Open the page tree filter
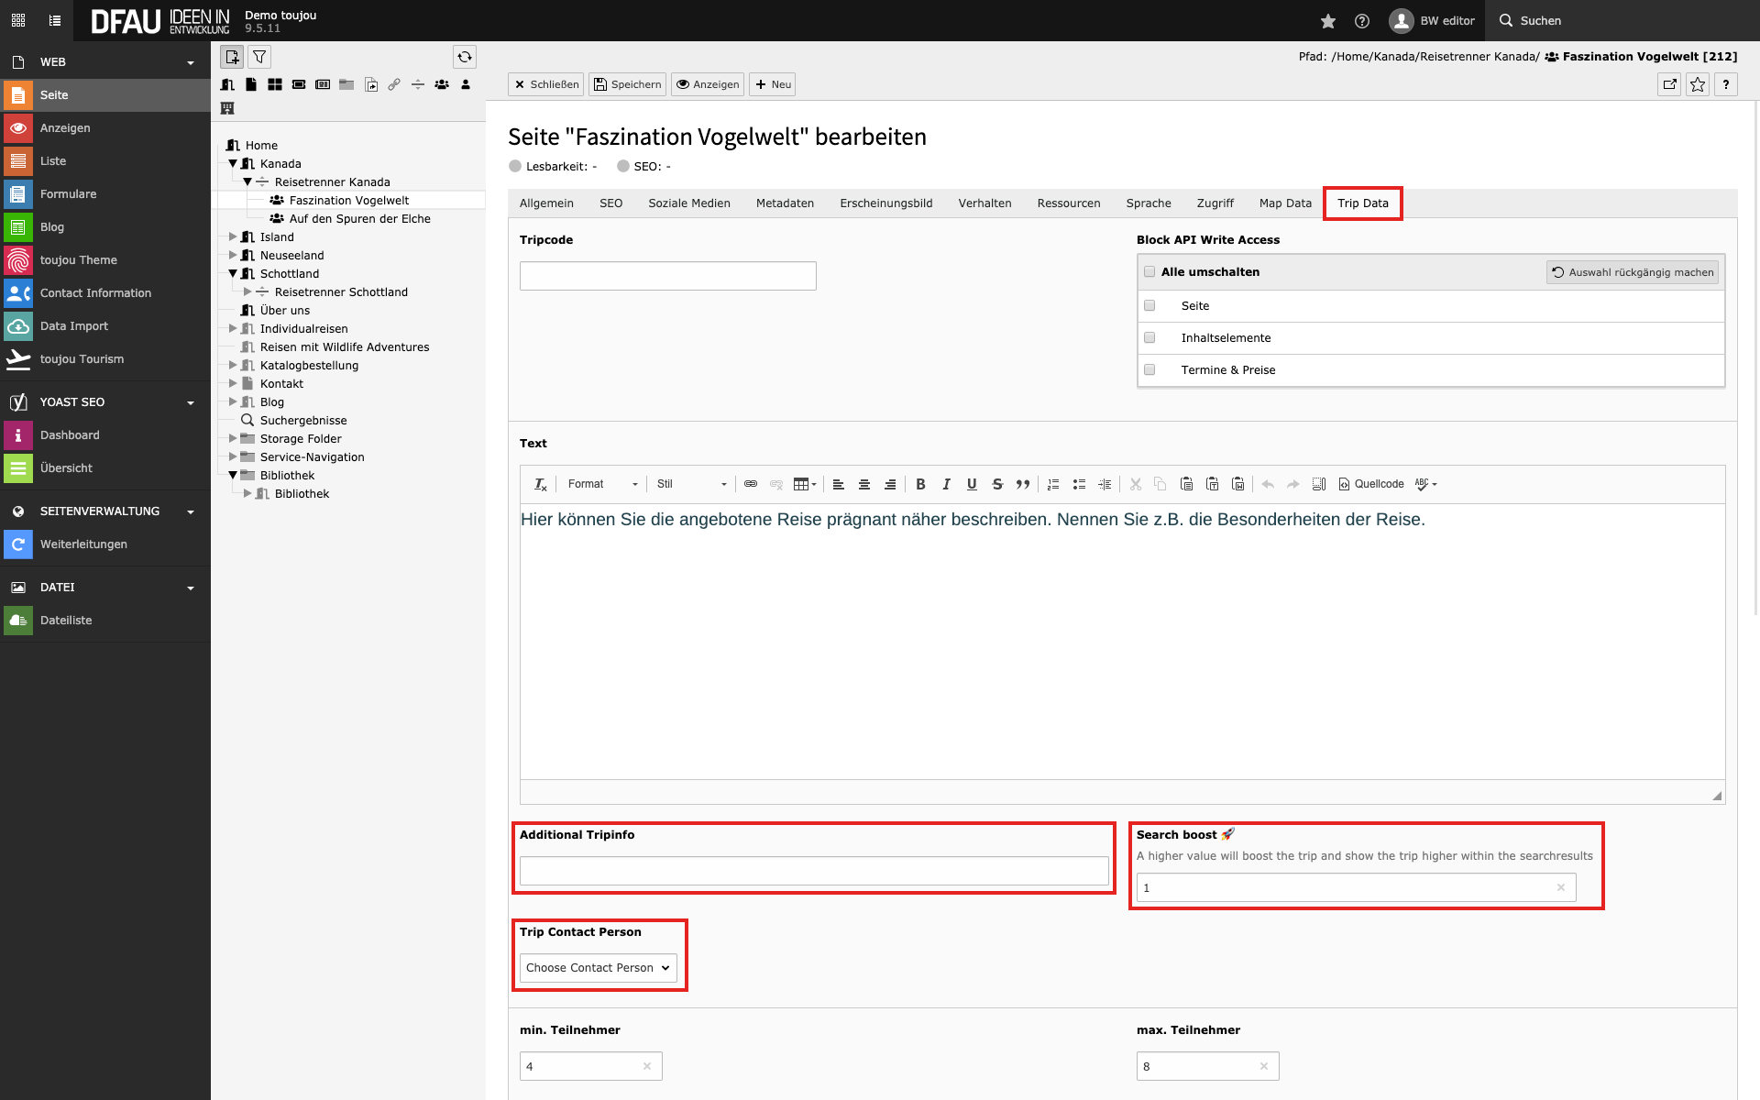The height and width of the screenshot is (1100, 1760). click(259, 57)
